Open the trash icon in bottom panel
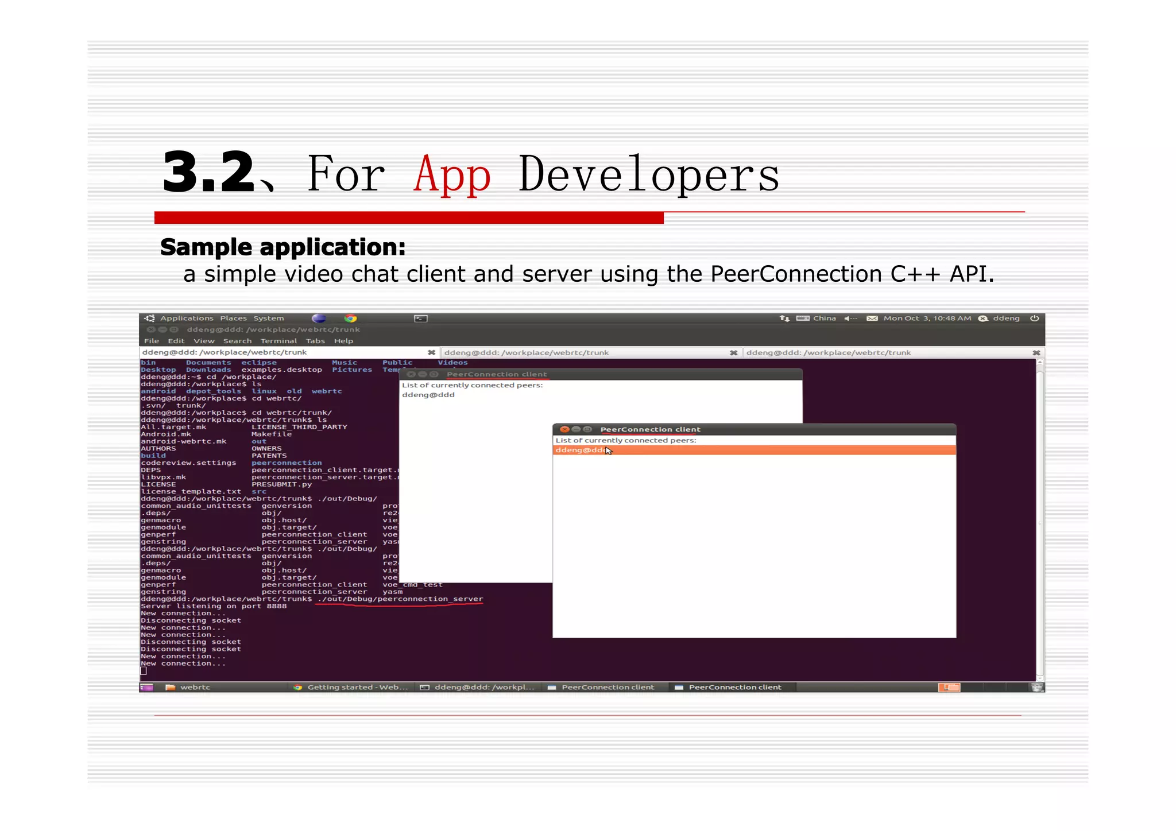Image resolution: width=1176 pixels, height=831 pixels. pos(1037,688)
